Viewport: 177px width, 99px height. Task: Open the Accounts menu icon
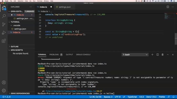(x=4, y=82)
